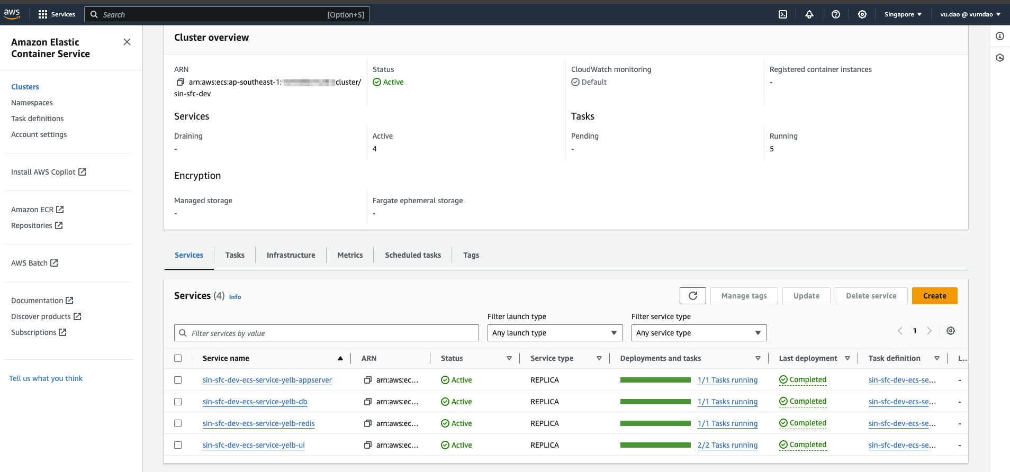Go to Clusters in sidebar

pyautogui.click(x=25, y=87)
